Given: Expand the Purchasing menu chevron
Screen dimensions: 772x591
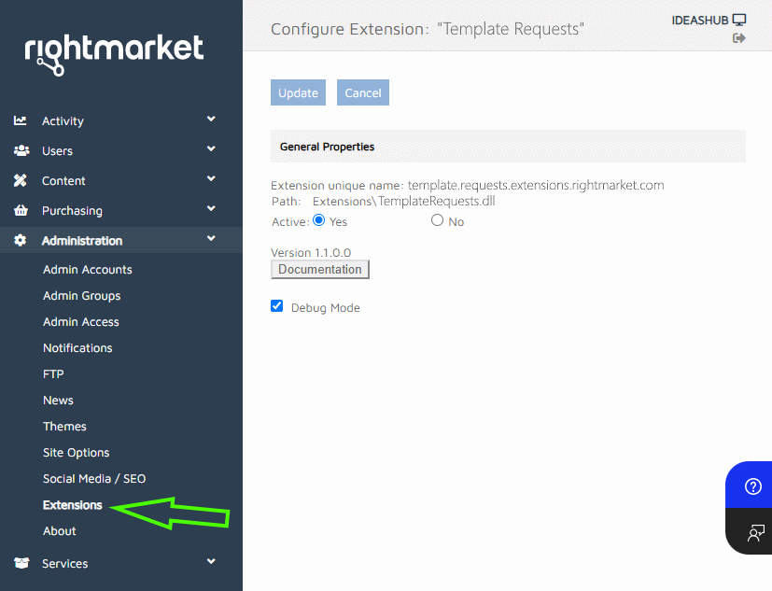Looking at the screenshot, I should coord(211,209).
